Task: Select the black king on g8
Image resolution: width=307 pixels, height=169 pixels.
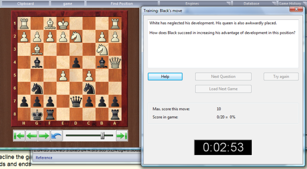Action: [x=37, y=114]
